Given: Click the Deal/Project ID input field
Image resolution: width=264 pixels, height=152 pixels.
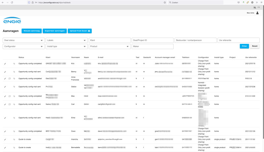Looking at the screenshot, I should pyautogui.click(x=152, y=40).
